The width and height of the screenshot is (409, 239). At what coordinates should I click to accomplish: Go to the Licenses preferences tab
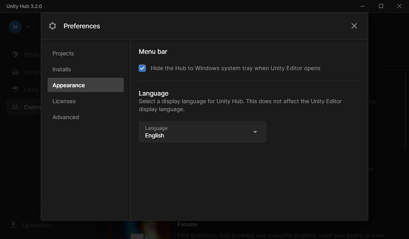85,101
